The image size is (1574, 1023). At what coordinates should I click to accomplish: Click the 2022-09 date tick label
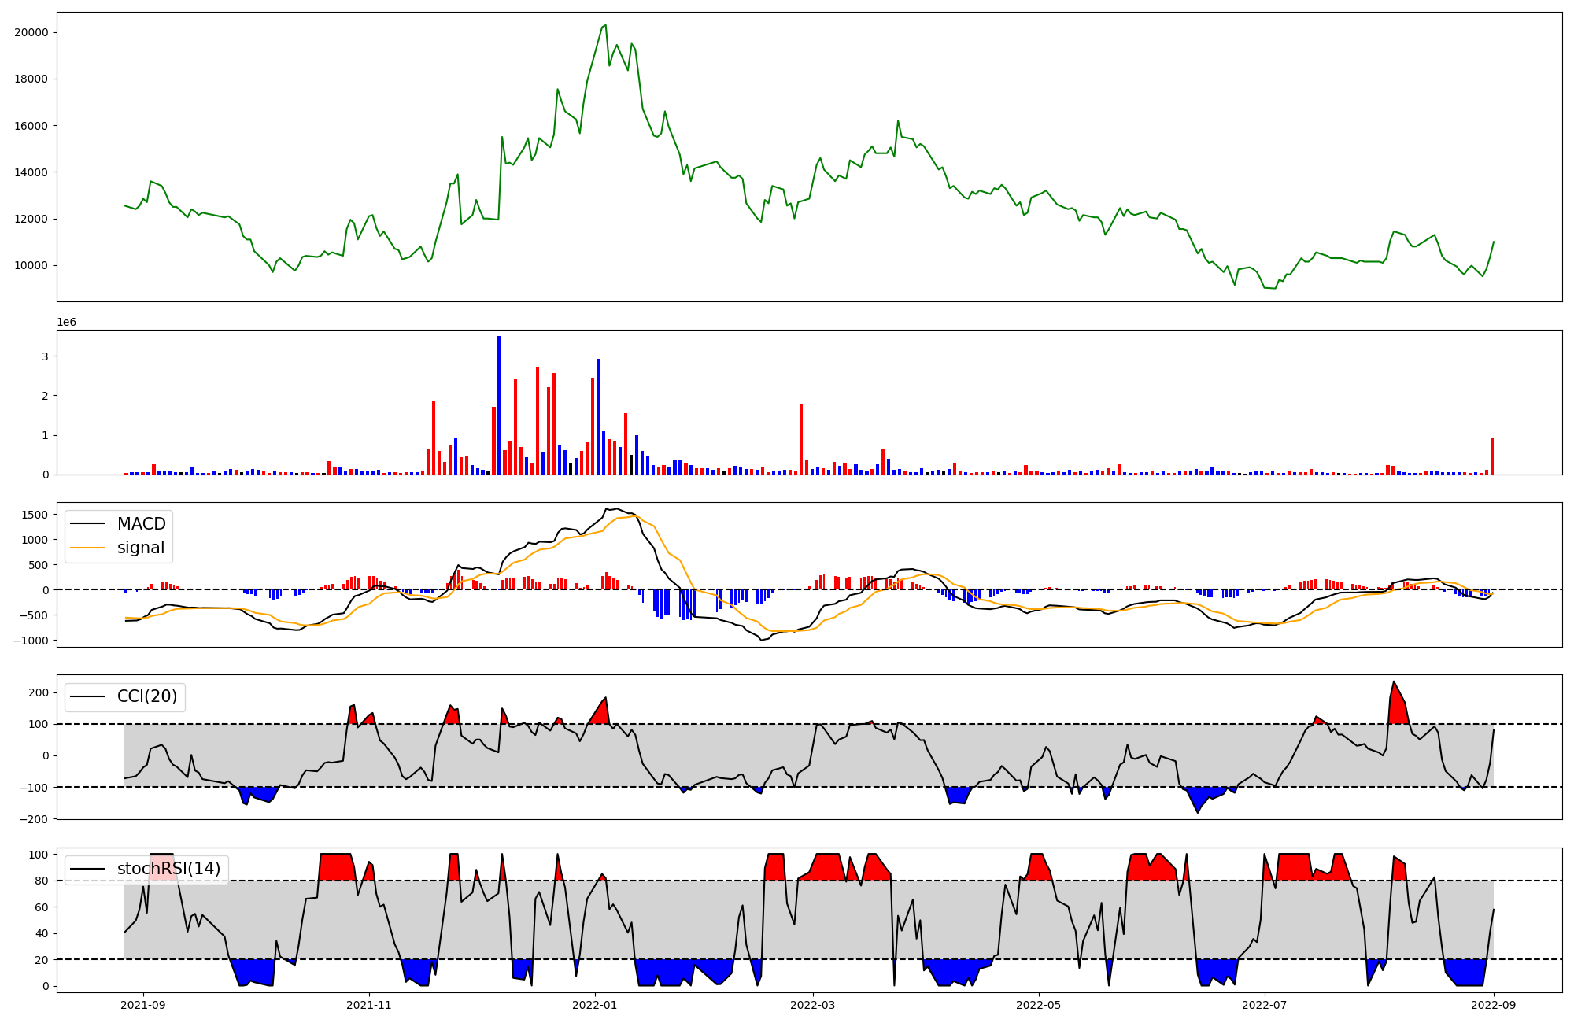tap(1494, 1005)
